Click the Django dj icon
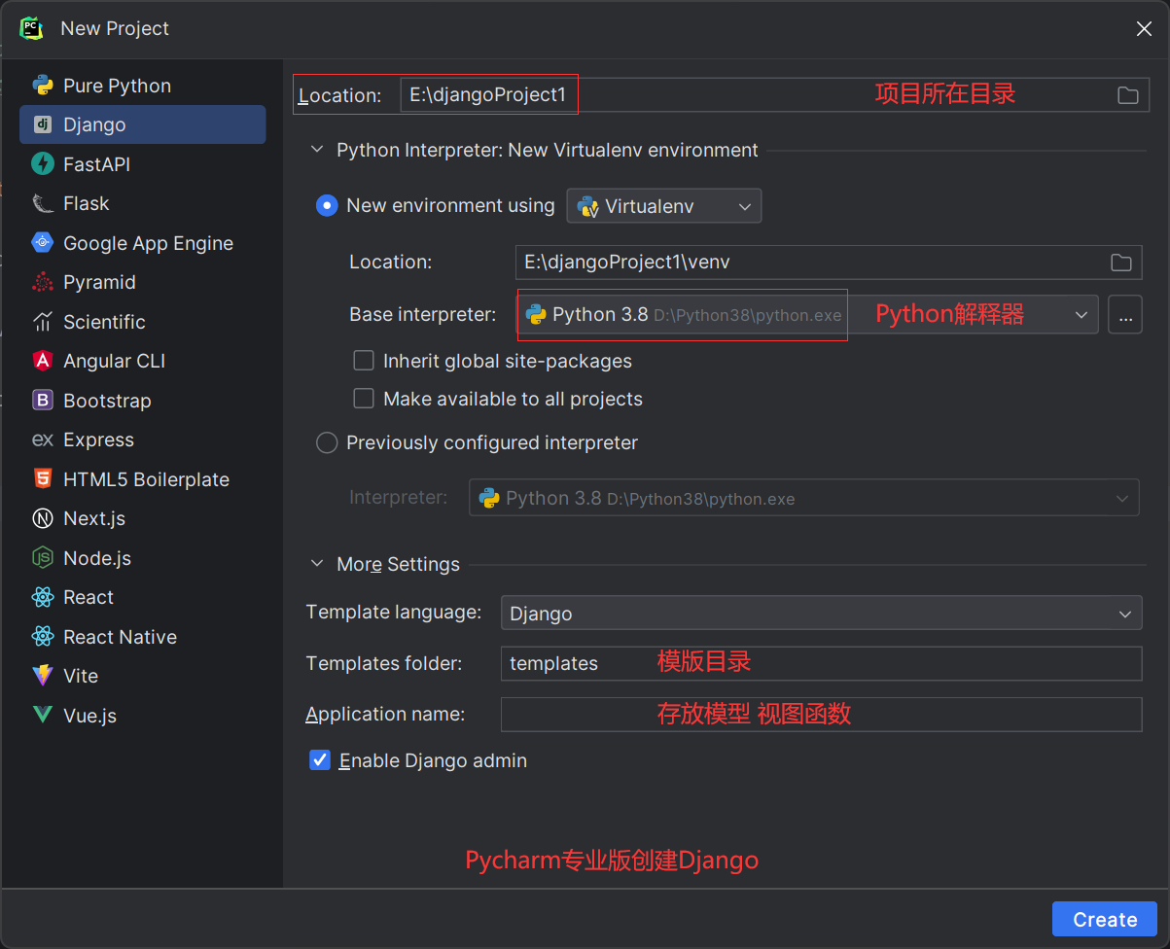Viewport: 1170px width, 949px height. [x=43, y=124]
